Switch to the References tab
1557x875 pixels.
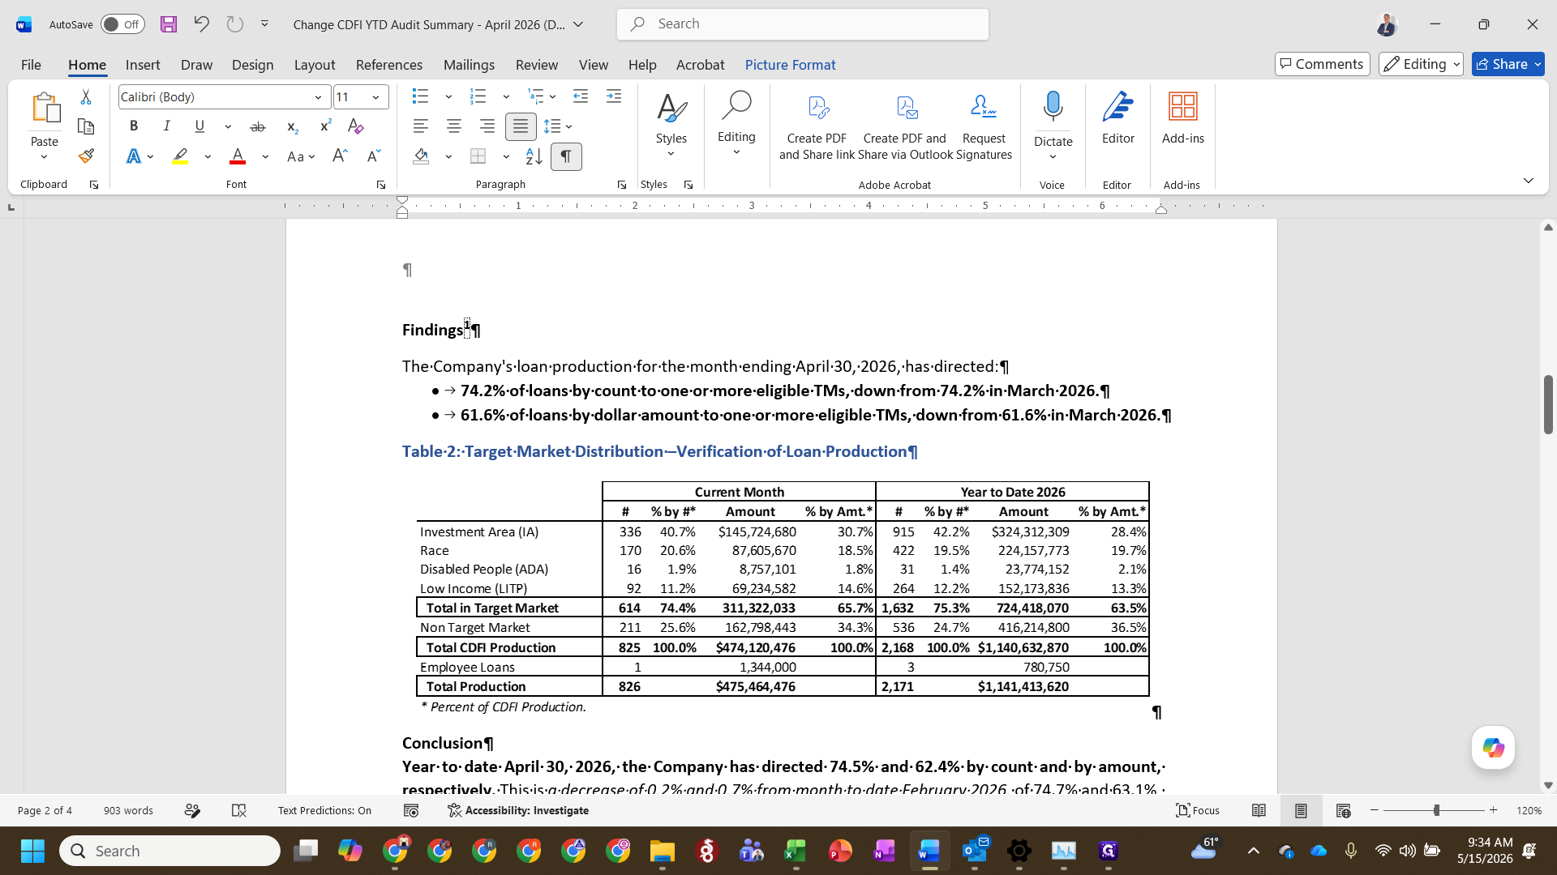coord(389,65)
